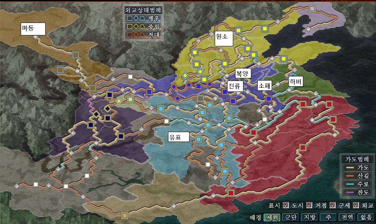
Task: Uncheck the 도시 display checkbox
Action: click(x=286, y=205)
